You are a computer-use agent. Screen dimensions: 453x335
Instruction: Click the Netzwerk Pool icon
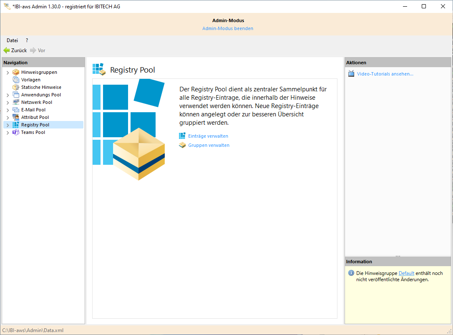pos(16,102)
